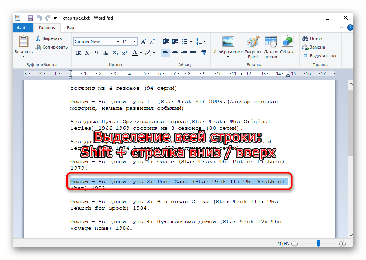Click the strikethrough text icon
The width and height of the screenshot is (366, 260).
pos(106,53)
